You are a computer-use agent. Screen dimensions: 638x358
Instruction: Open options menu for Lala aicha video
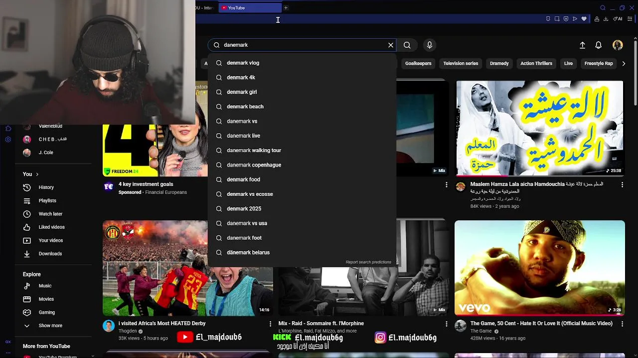[622, 184]
